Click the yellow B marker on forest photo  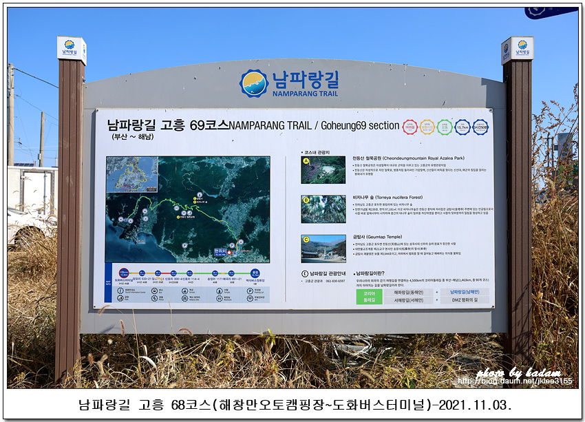306,200
